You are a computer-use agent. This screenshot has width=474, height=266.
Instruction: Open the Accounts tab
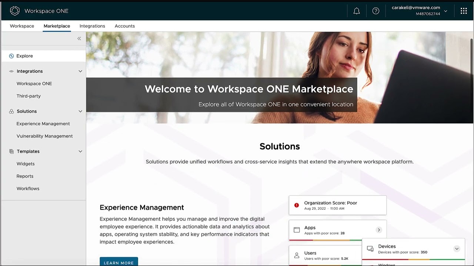[125, 26]
